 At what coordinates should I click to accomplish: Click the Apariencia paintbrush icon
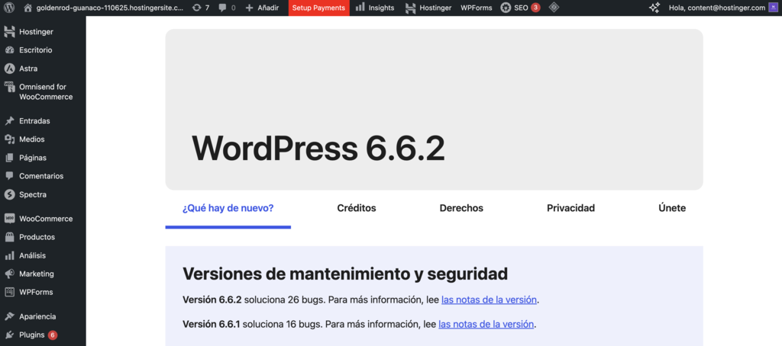pos(9,316)
